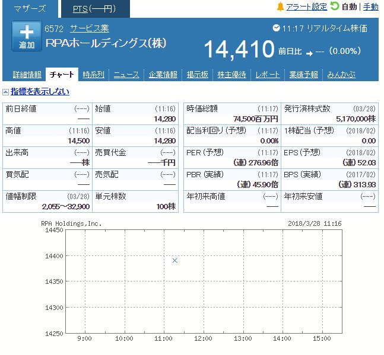Viewport: 384px width, 355px height.
Task: Click the alert bell icon
Action: point(280,7)
